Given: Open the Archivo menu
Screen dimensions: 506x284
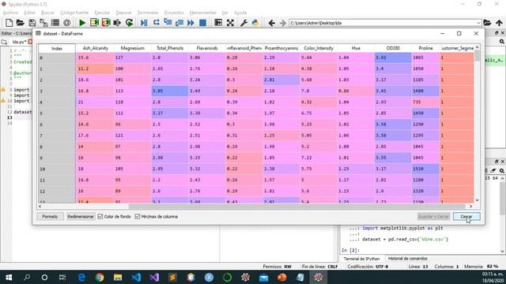Looking at the screenshot, I should click(10, 13).
